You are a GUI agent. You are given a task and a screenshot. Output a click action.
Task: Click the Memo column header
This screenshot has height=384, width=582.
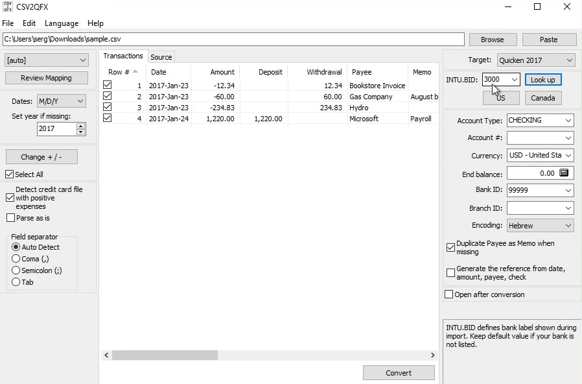(x=423, y=72)
